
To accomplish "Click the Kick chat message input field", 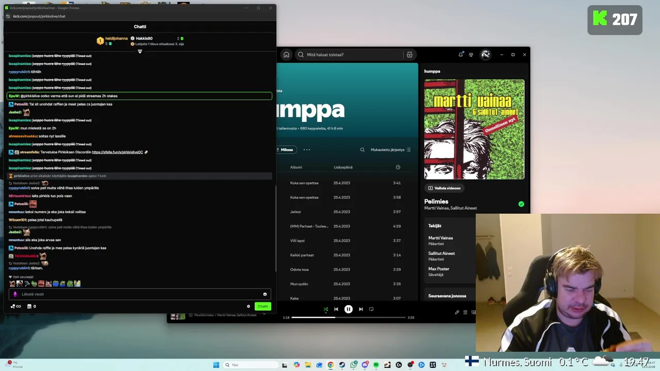I will pyautogui.click(x=140, y=294).
